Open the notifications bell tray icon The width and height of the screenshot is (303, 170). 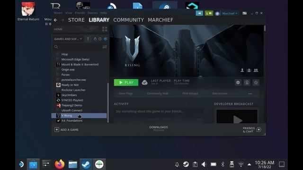(177, 164)
